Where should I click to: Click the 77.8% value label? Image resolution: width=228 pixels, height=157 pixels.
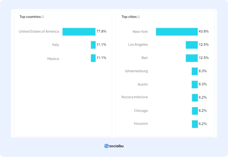[101, 32]
